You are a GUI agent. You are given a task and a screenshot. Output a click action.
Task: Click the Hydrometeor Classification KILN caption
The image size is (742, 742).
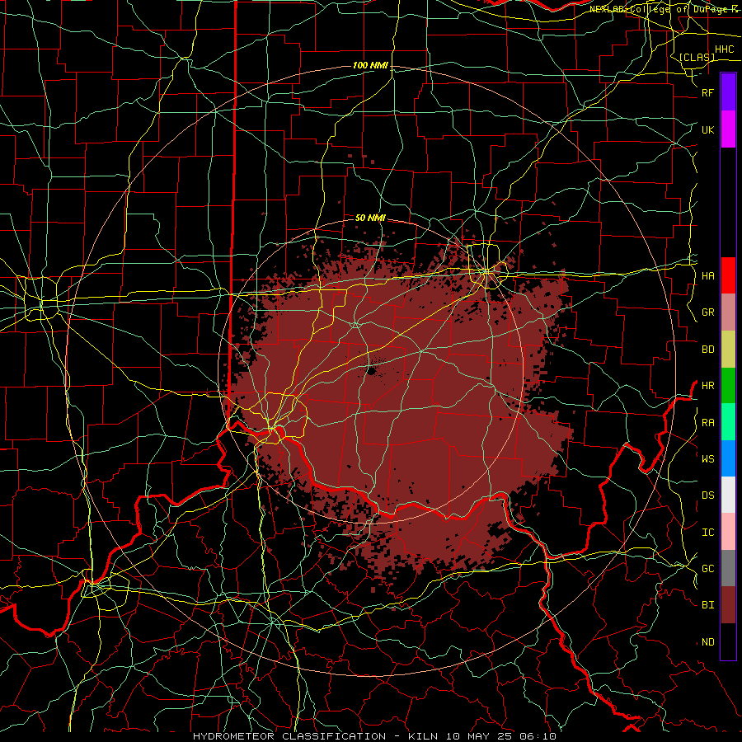pyautogui.click(x=374, y=736)
